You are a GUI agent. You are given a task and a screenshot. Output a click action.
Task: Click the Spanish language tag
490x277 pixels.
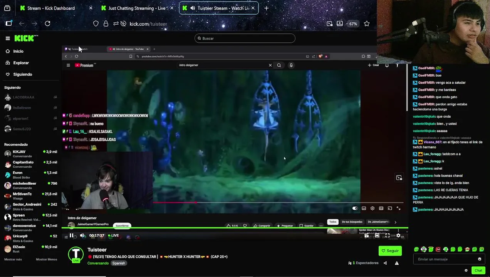[x=119, y=263]
